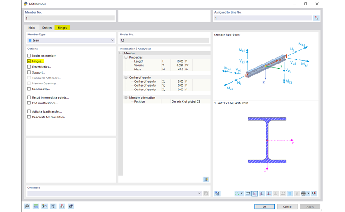Open the Member Type Beam dropdown

point(113,40)
